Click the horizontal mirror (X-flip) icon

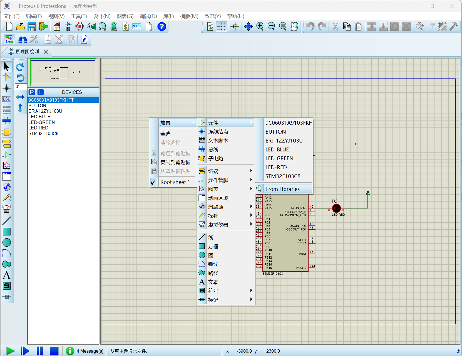[20, 97]
